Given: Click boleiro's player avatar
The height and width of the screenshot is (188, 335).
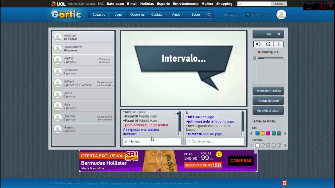Looking at the screenshot, I should coord(58,129).
